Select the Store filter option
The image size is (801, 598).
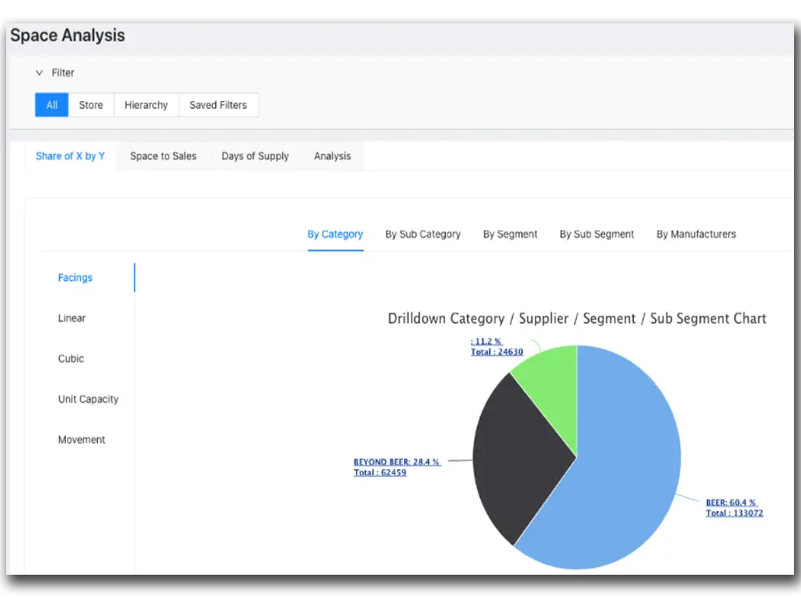91,105
